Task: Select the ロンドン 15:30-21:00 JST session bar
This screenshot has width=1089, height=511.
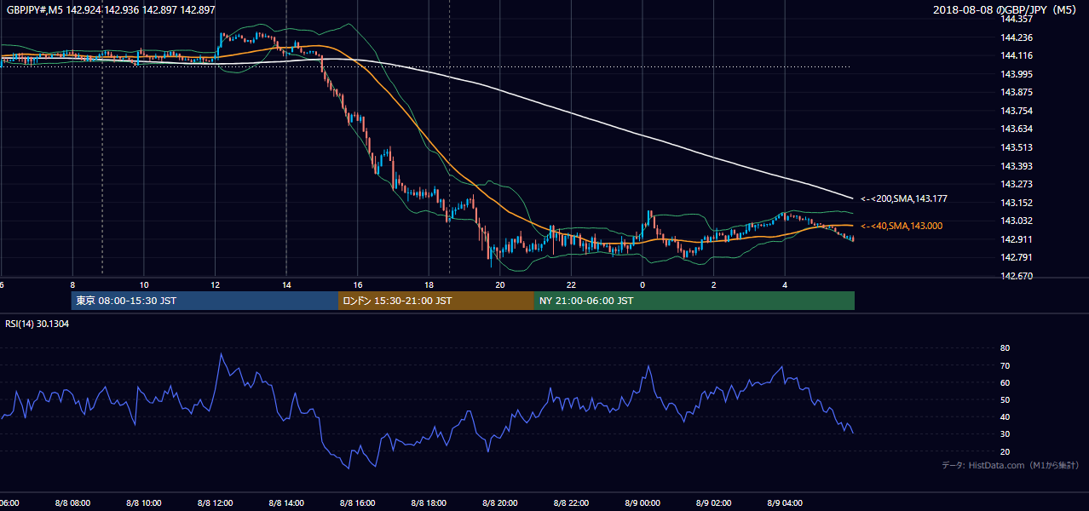Action: point(436,301)
